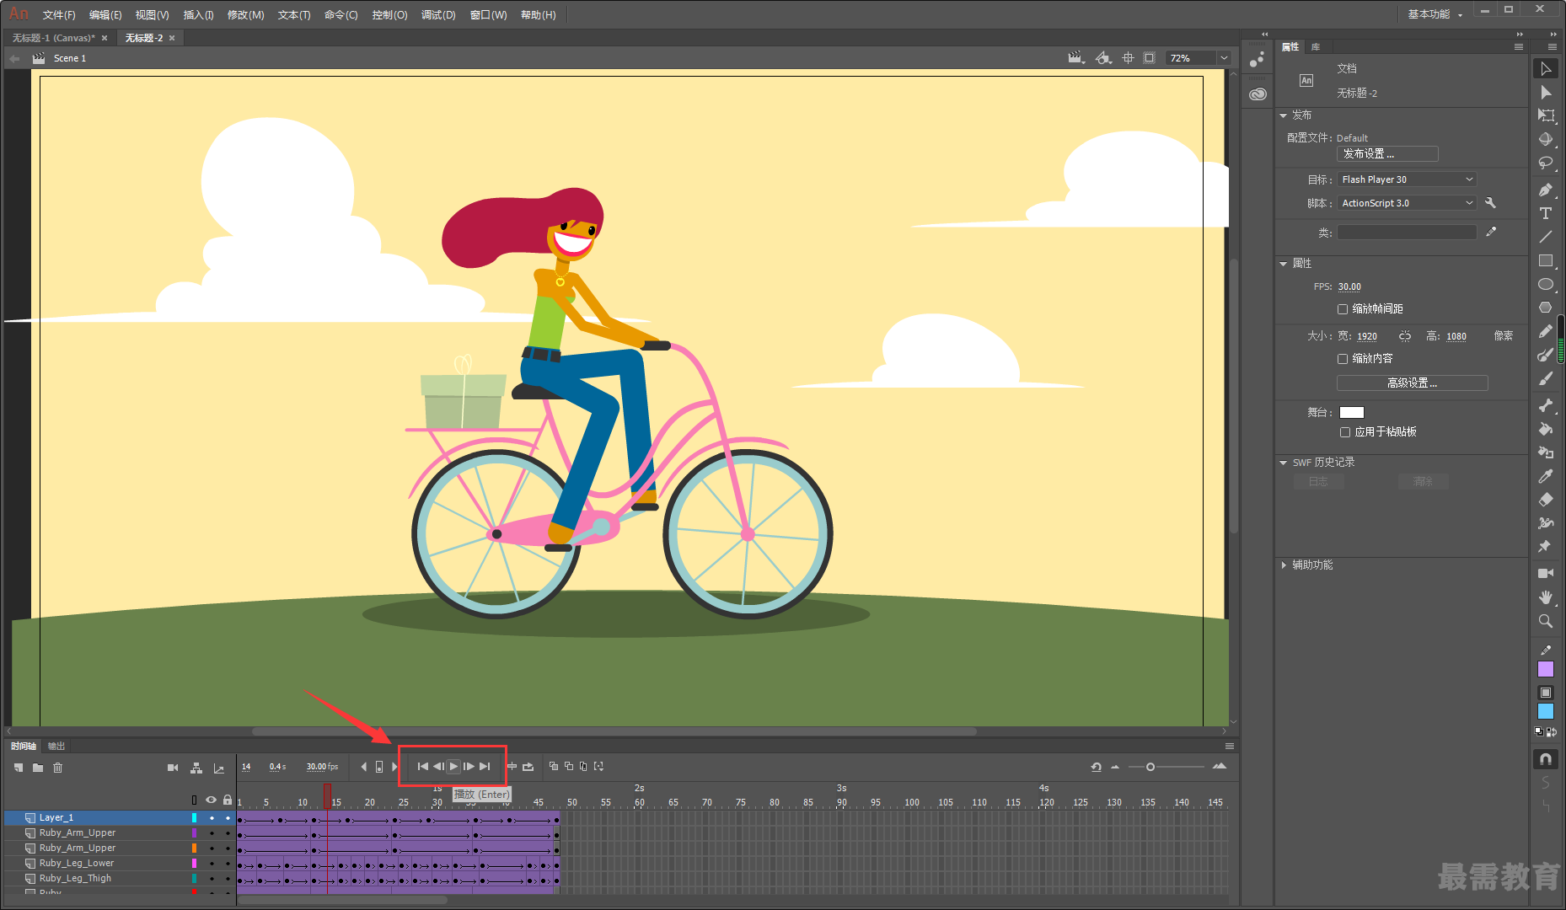Open the 控制(O) menu
The height and width of the screenshot is (910, 1566).
[x=390, y=15]
